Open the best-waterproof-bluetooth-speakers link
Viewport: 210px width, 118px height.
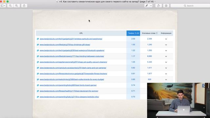point(72,50)
